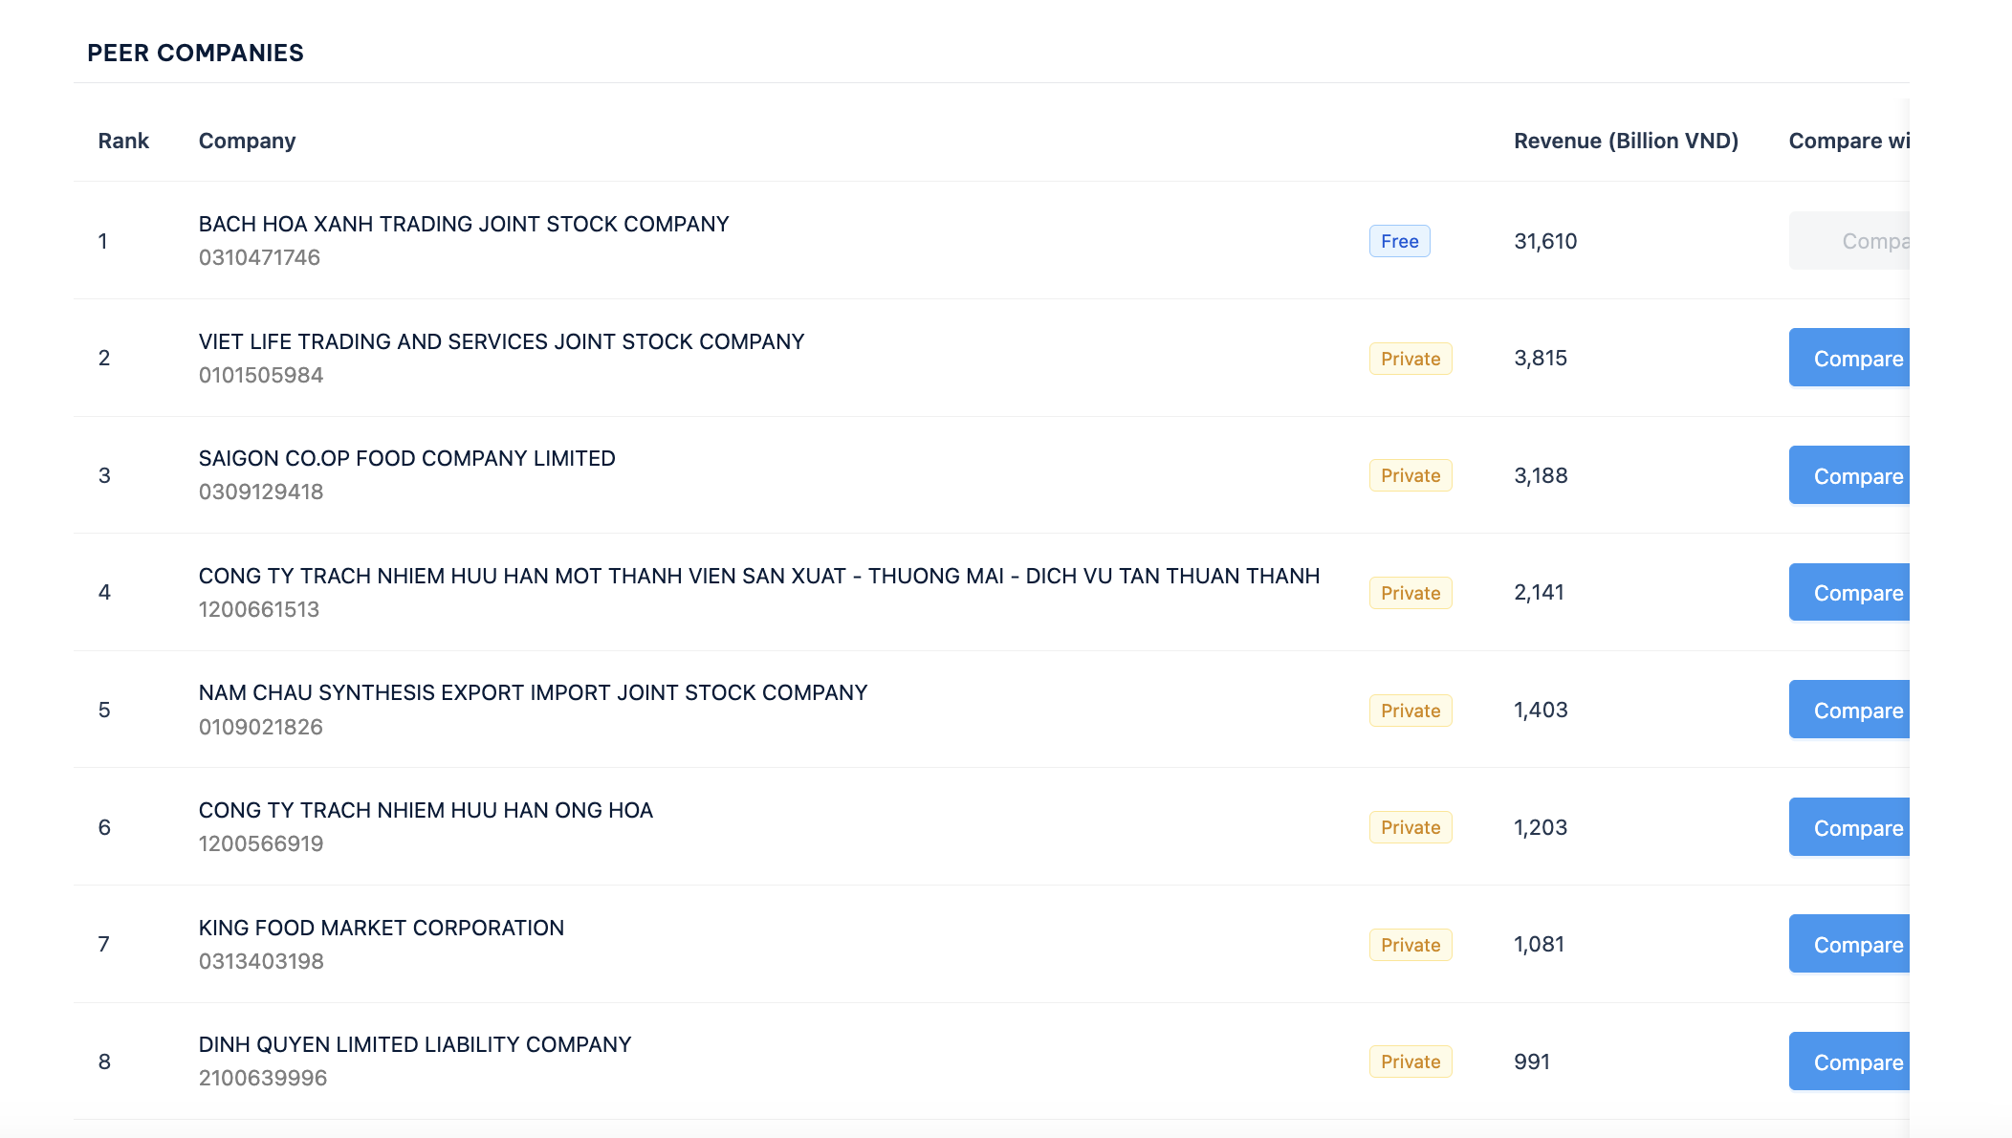Open the TAN THUAN THANH company name
This screenshot has width=2012, height=1138.
(x=759, y=576)
